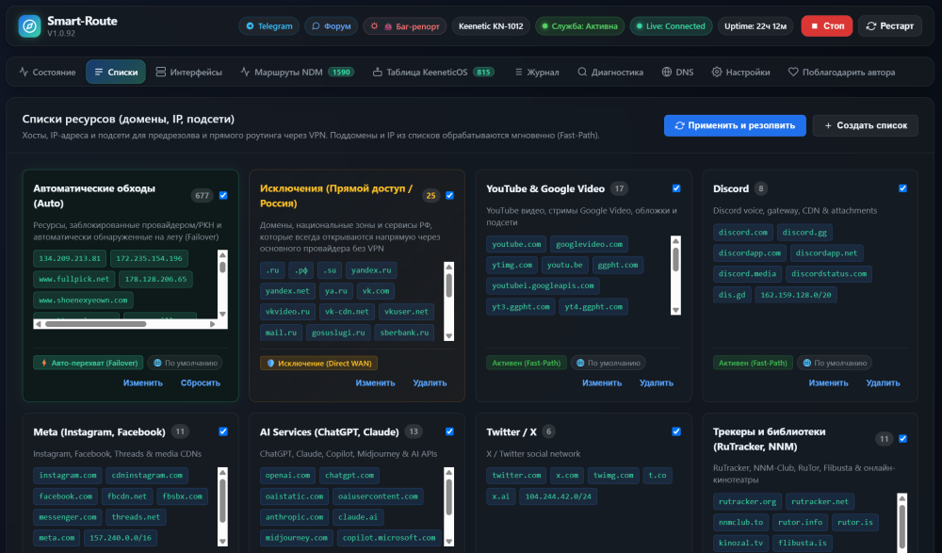Open the Журнал tab
Viewport: 942px width, 553px height.
[x=537, y=73]
